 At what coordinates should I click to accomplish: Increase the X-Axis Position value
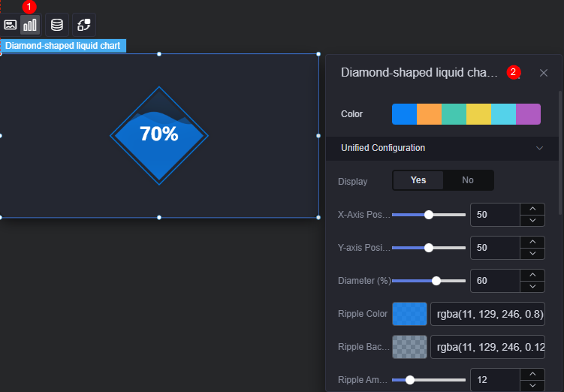point(532,209)
